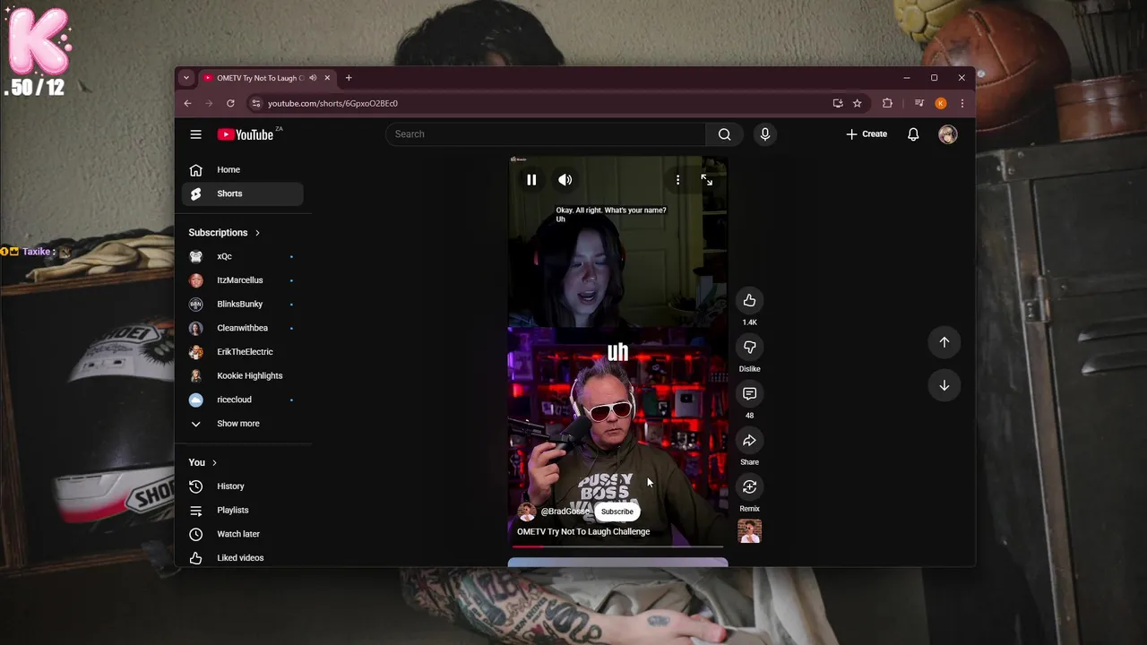The width and height of the screenshot is (1147, 645).
Task: Expand the Short to fullscreen
Action: [x=706, y=180]
